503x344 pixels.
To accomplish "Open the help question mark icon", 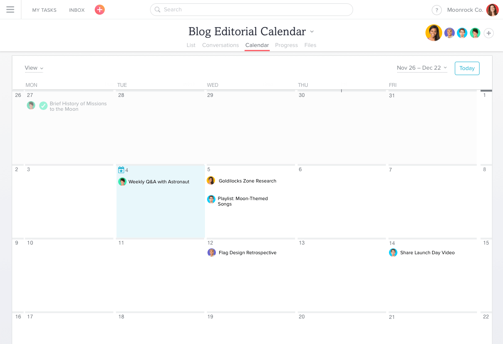I will [437, 10].
